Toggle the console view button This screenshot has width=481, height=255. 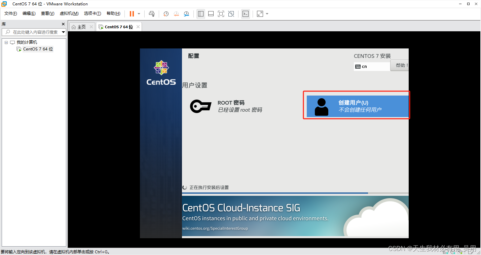(x=246, y=14)
